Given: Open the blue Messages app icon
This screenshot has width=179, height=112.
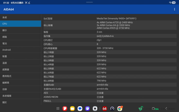Looking at the screenshot, I should [x=80, y=108].
